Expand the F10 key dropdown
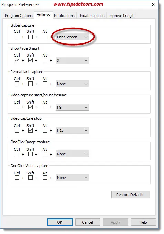 click(73, 130)
